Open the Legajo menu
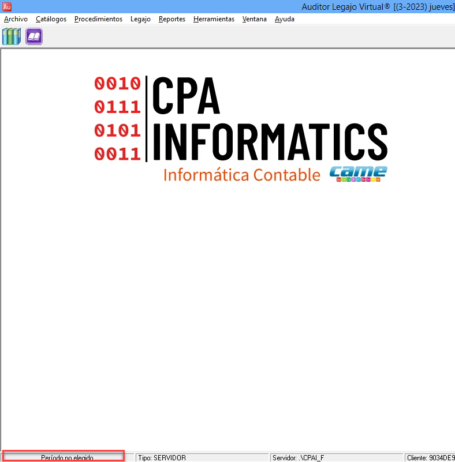 click(140, 19)
